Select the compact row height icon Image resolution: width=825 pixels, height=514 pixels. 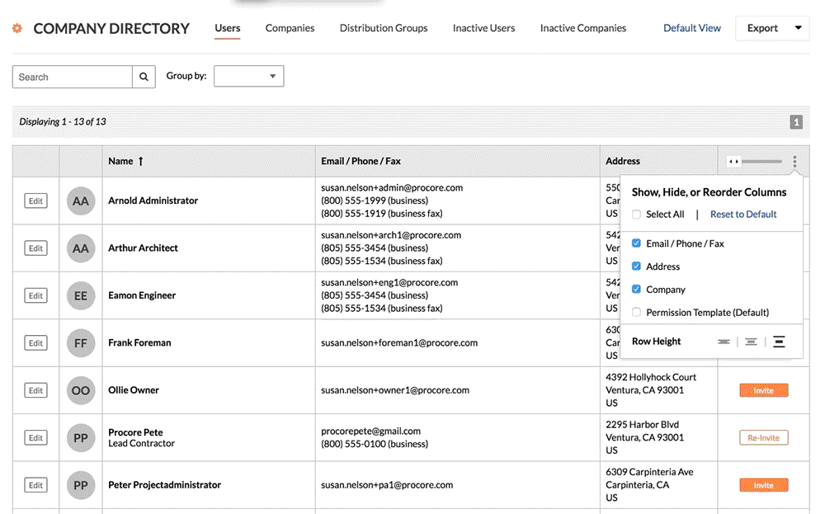click(x=724, y=342)
